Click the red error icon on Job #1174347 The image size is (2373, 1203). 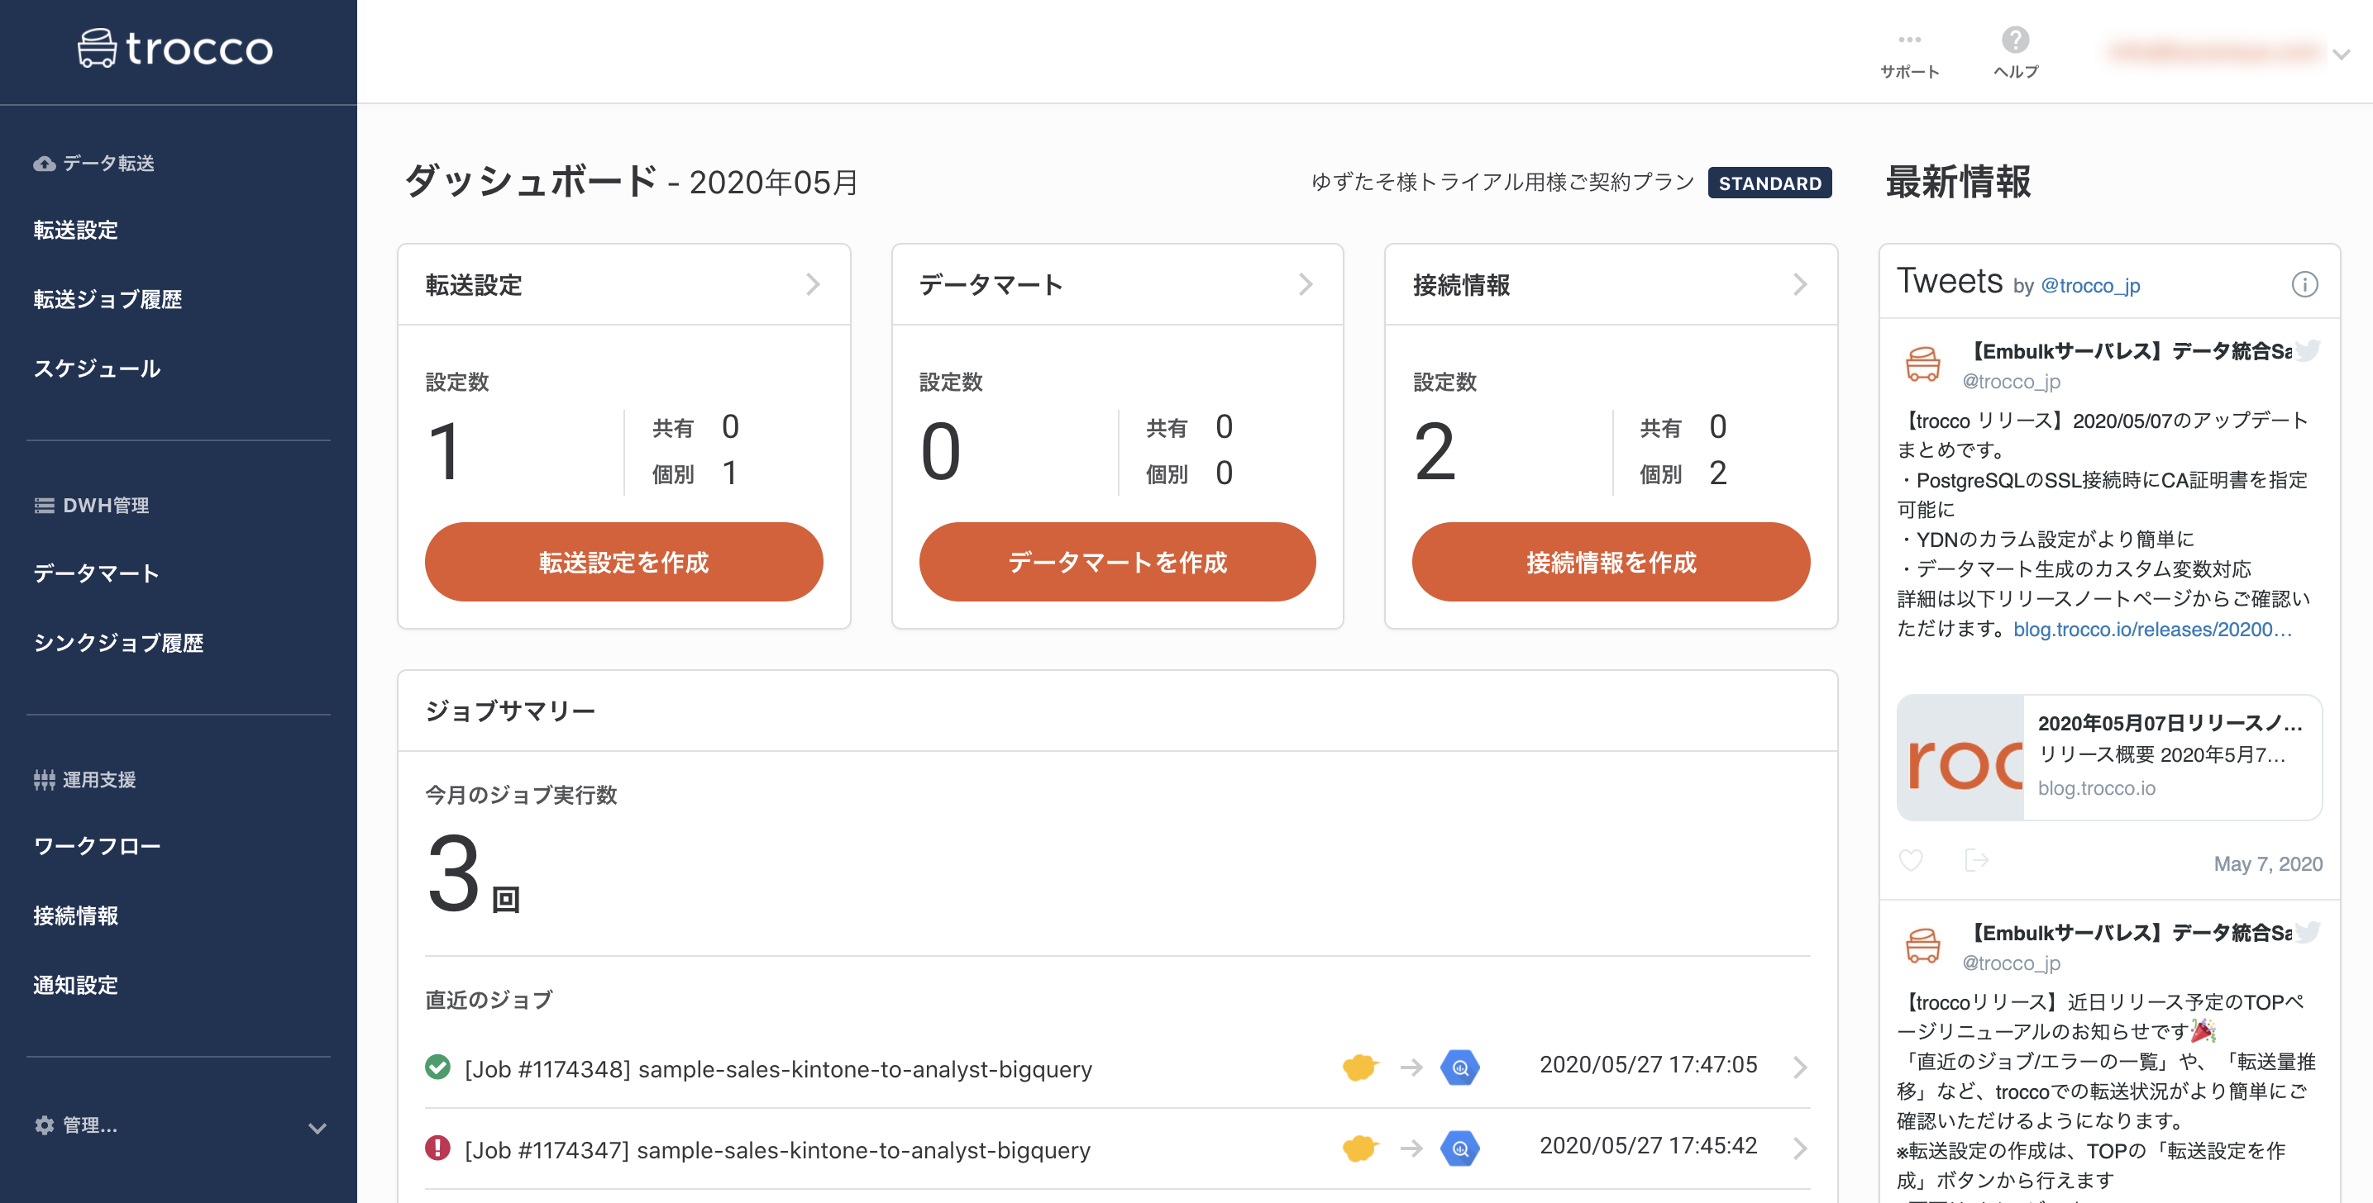[437, 1148]
